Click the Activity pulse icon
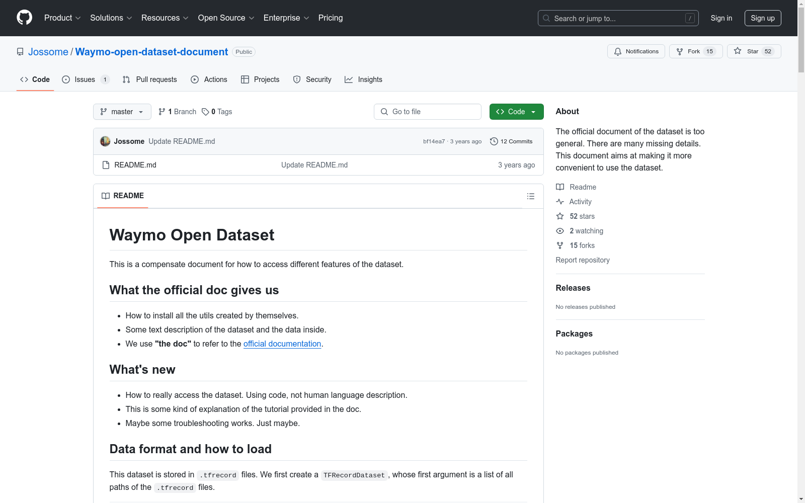 coord(560,202)
